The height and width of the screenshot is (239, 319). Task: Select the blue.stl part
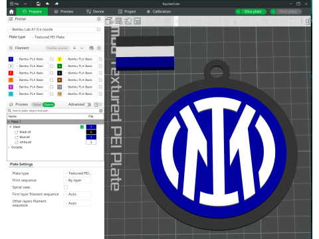25,137
